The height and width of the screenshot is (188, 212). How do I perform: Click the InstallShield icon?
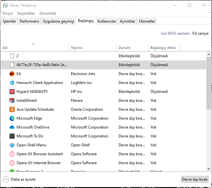(x=12, y=101)
